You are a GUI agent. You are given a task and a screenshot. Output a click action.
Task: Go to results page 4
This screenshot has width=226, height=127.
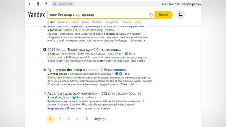tap(77, 119)
